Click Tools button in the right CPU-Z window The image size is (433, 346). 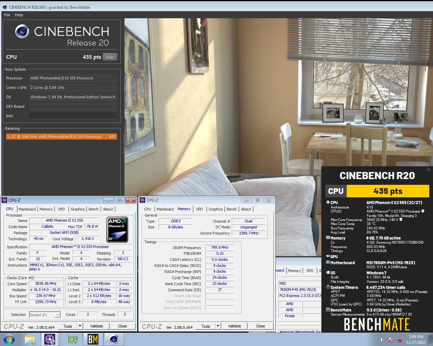206,326
